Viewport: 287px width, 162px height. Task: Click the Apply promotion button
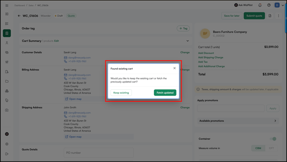(x=273, y=108)
